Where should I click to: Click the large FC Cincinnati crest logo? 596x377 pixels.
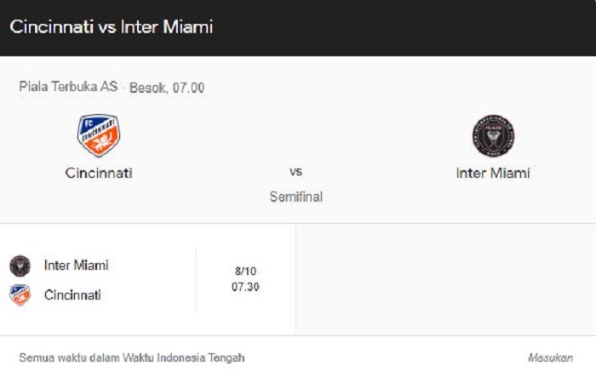pos(99,135)
